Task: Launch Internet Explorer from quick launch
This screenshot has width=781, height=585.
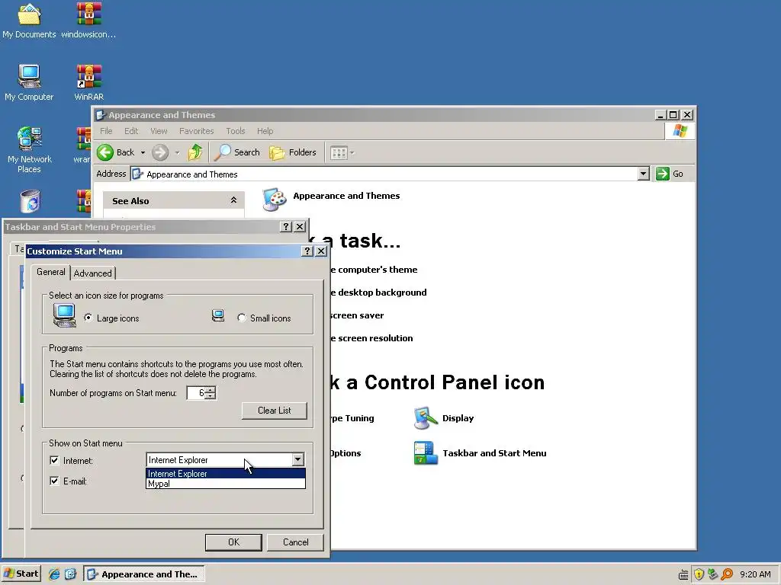Action: [x=54, y=574]
